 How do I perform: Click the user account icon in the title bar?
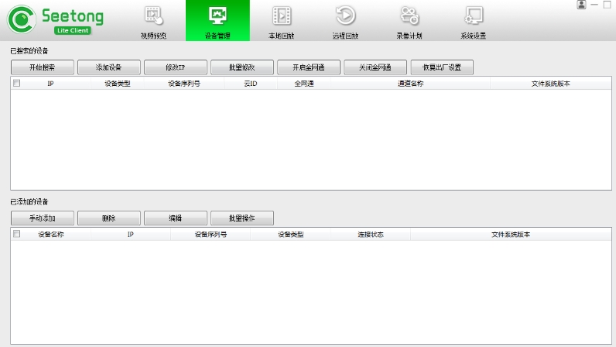[x=581, y=5]
